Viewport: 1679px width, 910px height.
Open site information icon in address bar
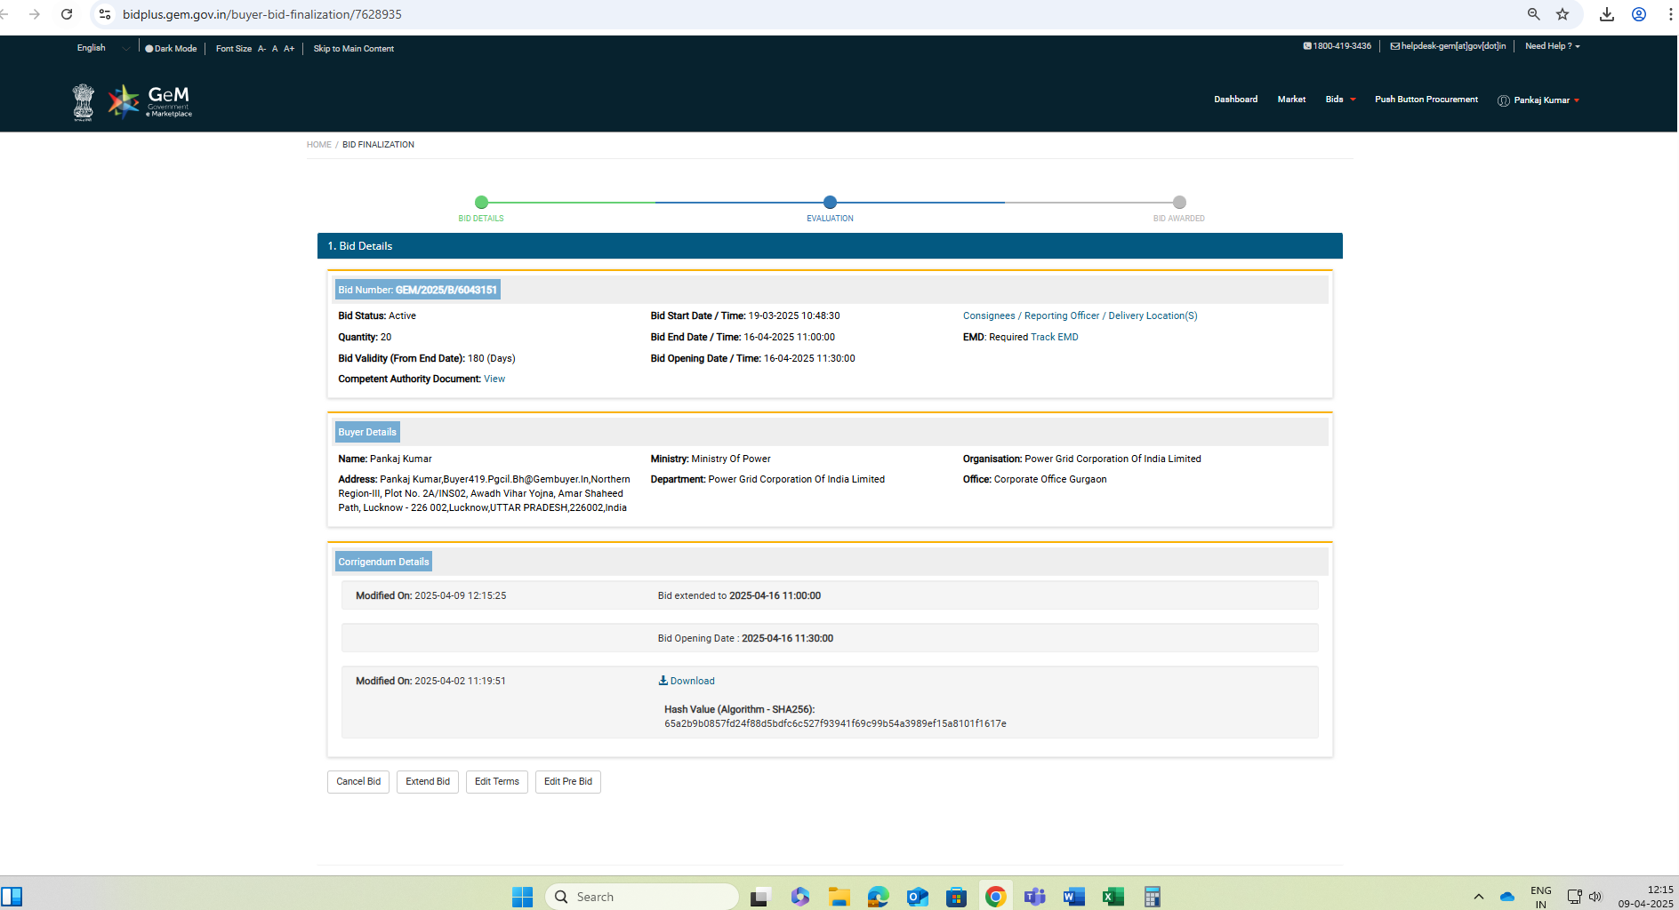(105, 14)
